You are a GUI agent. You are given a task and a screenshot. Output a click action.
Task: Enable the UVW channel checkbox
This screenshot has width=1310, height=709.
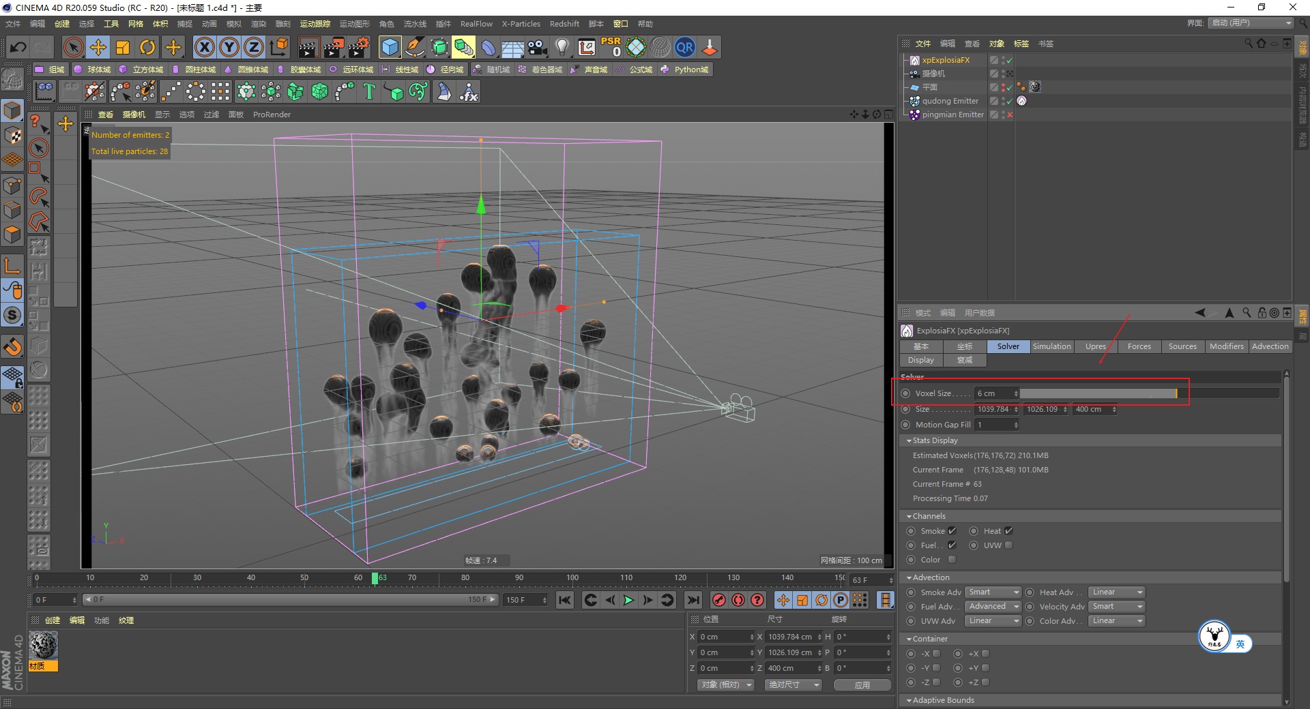pos(1009,545)
